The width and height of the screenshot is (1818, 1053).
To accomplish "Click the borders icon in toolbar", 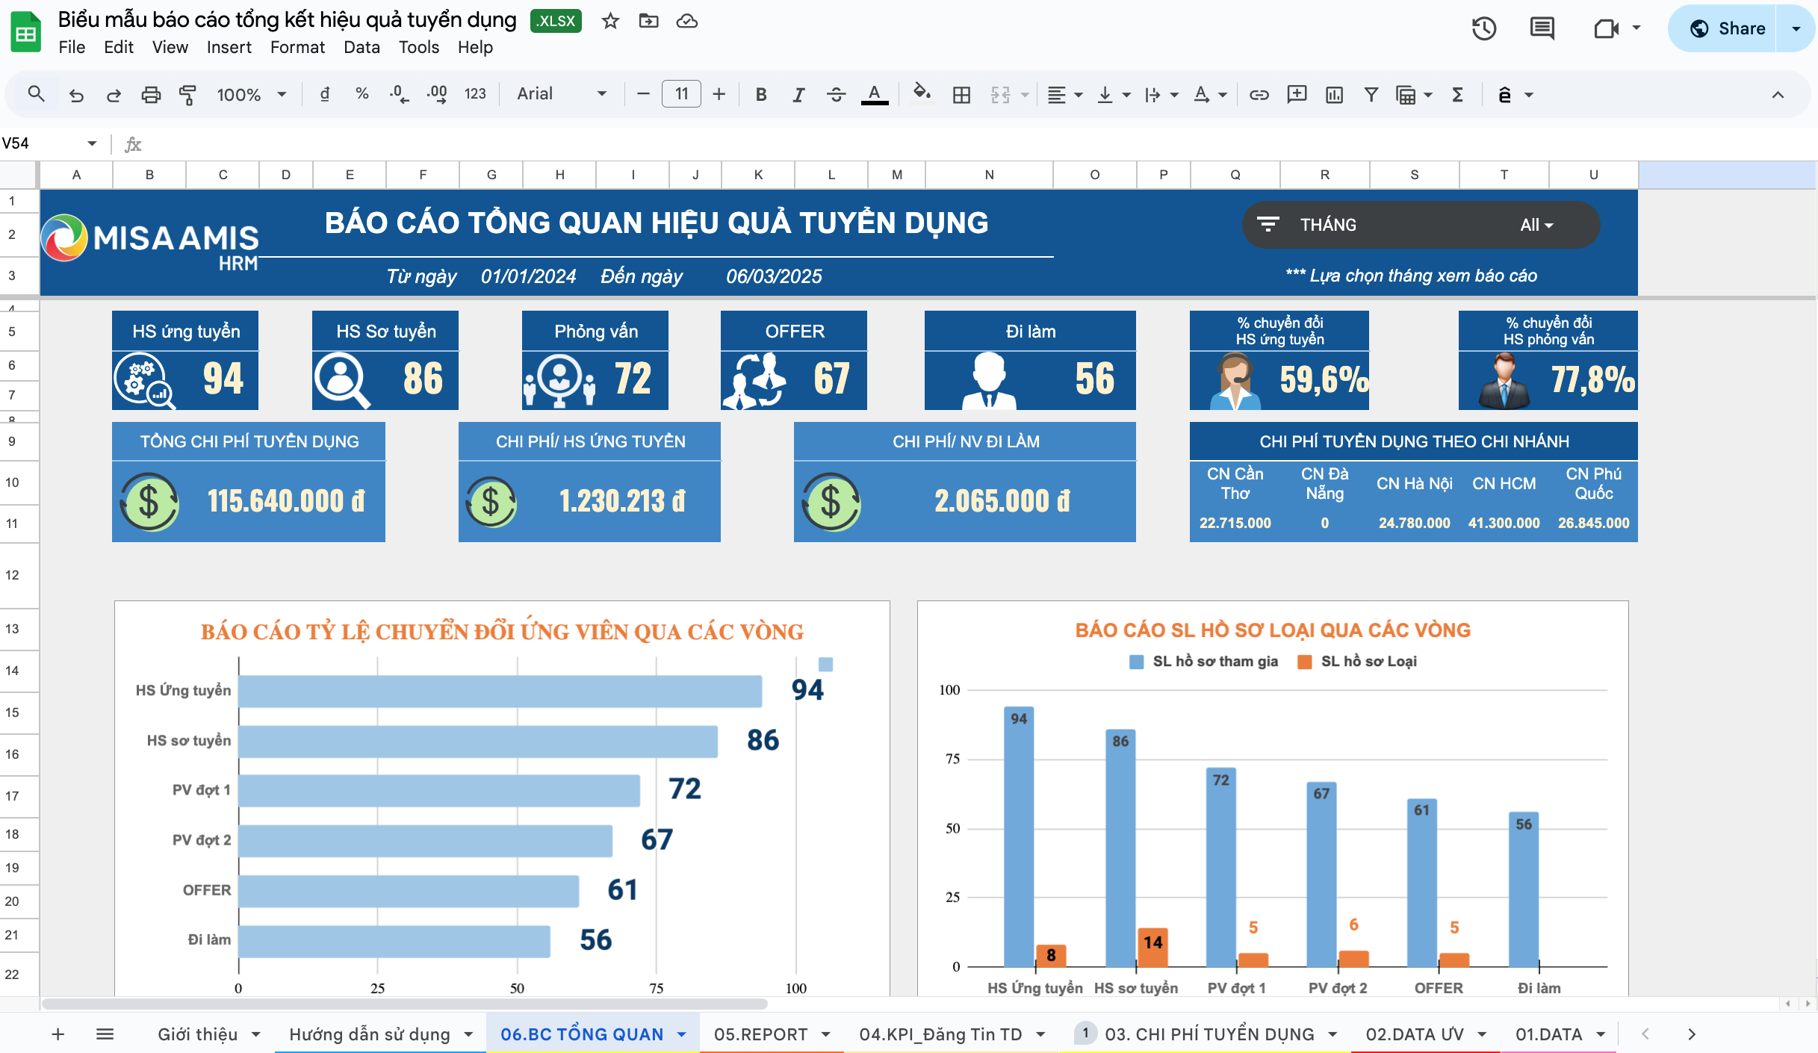I will [x=961, y=95].
